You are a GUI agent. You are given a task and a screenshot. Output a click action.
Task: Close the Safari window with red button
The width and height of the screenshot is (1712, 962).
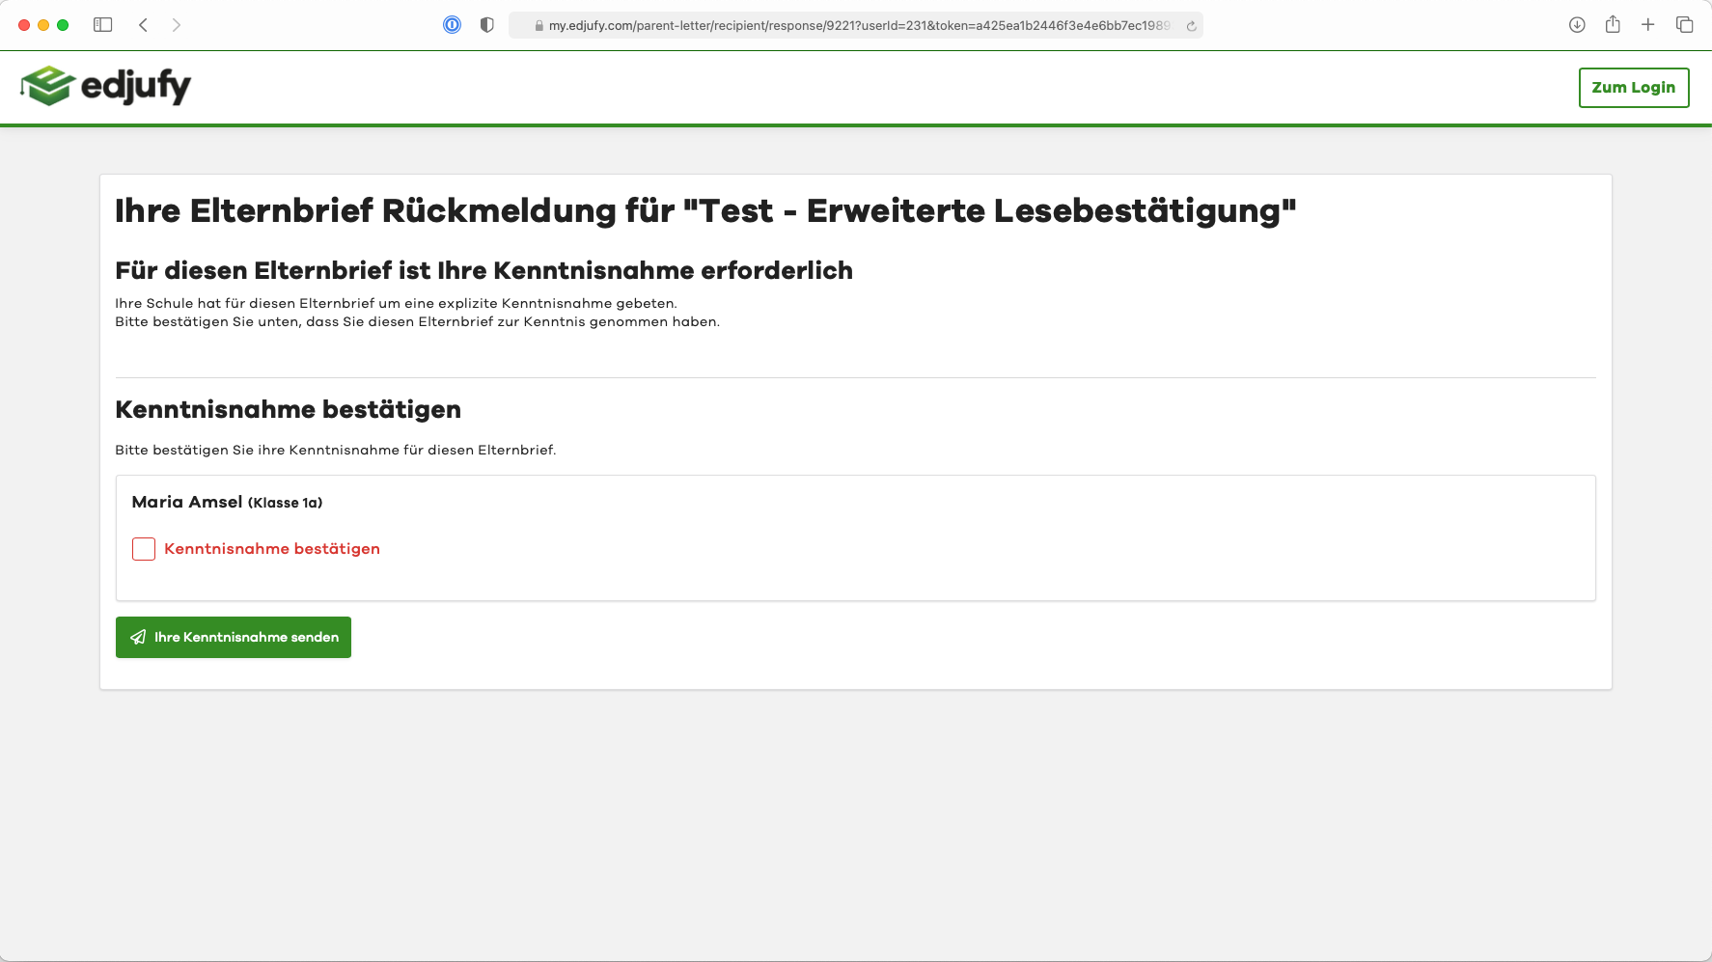pyautogui.click(x=24, y=25)
